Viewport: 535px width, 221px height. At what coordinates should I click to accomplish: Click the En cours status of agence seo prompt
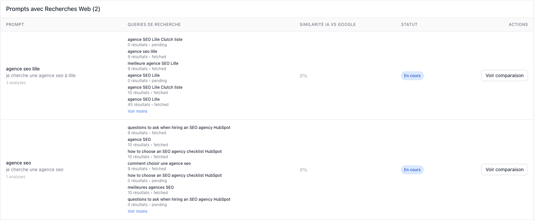pyautogui.click(x=412, y=170)
